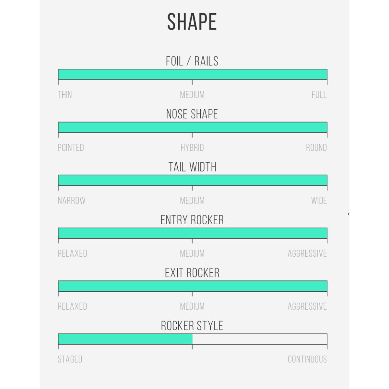Click the HYBRID nose shape label
Image resolution: width=389 pixels, height=389 pixels.
(192, 147)
